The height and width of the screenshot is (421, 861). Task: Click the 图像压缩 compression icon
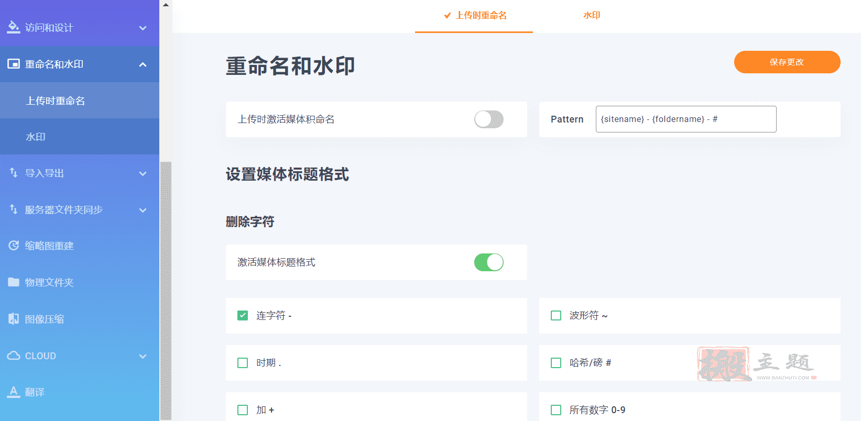pyautogui.click(x=14, y=319)
